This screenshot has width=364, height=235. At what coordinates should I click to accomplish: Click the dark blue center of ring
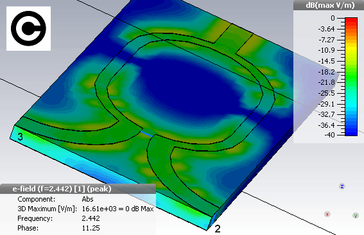pyautogui.click(x=188, y=88)
